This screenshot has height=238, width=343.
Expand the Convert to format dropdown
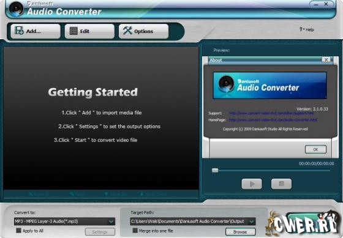[111, 221]
